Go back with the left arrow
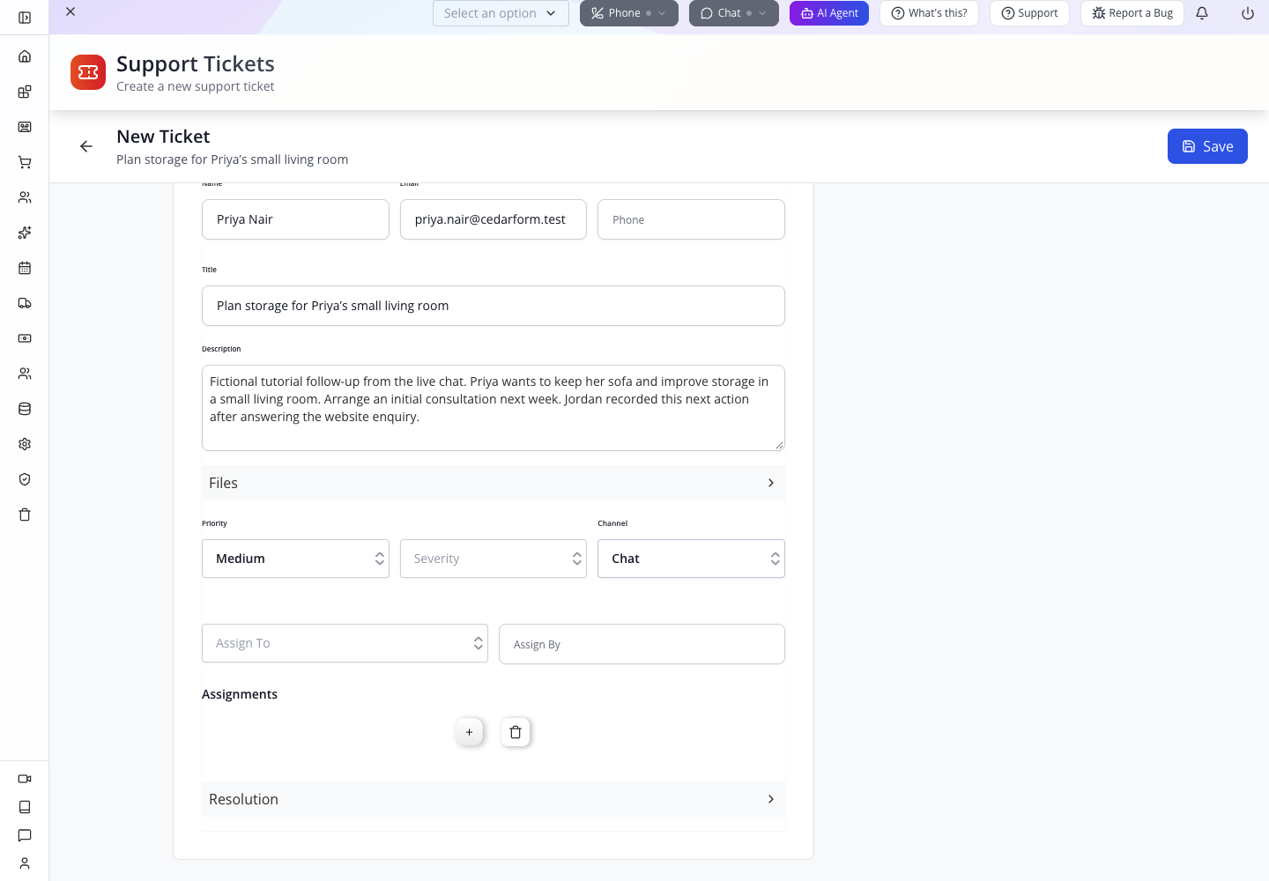The image size is (1269, 881). [x=86, y=146]
